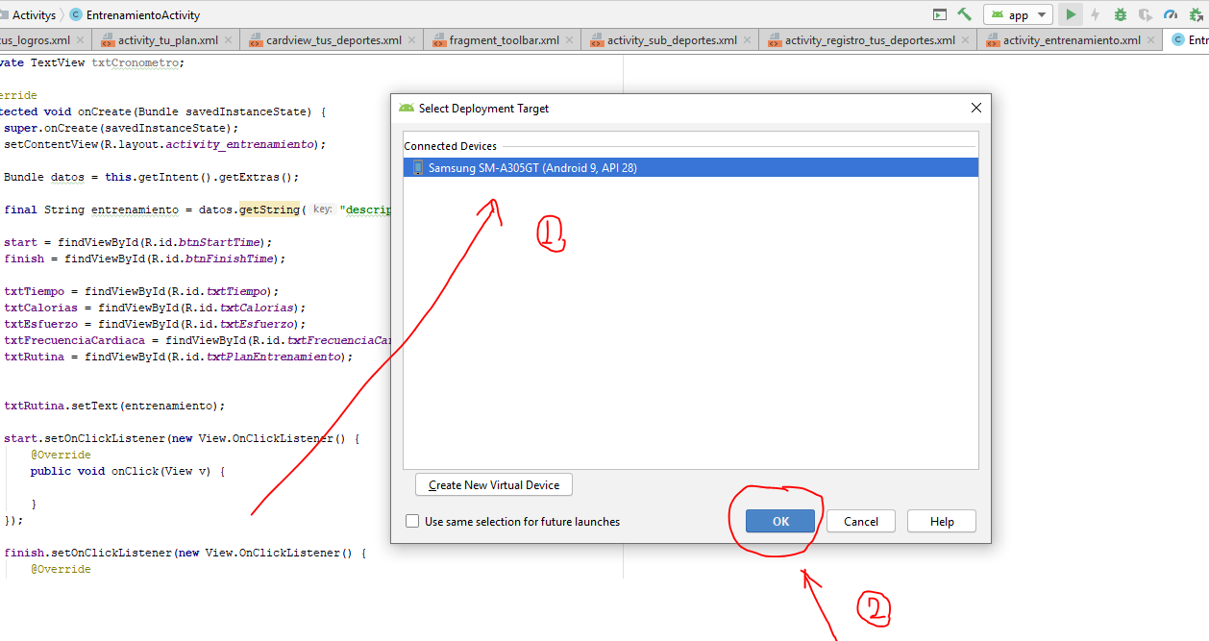Click start.setOnClickListener line in editor
The width and height of the screenshot is (1209, 641).
[182, 438]
